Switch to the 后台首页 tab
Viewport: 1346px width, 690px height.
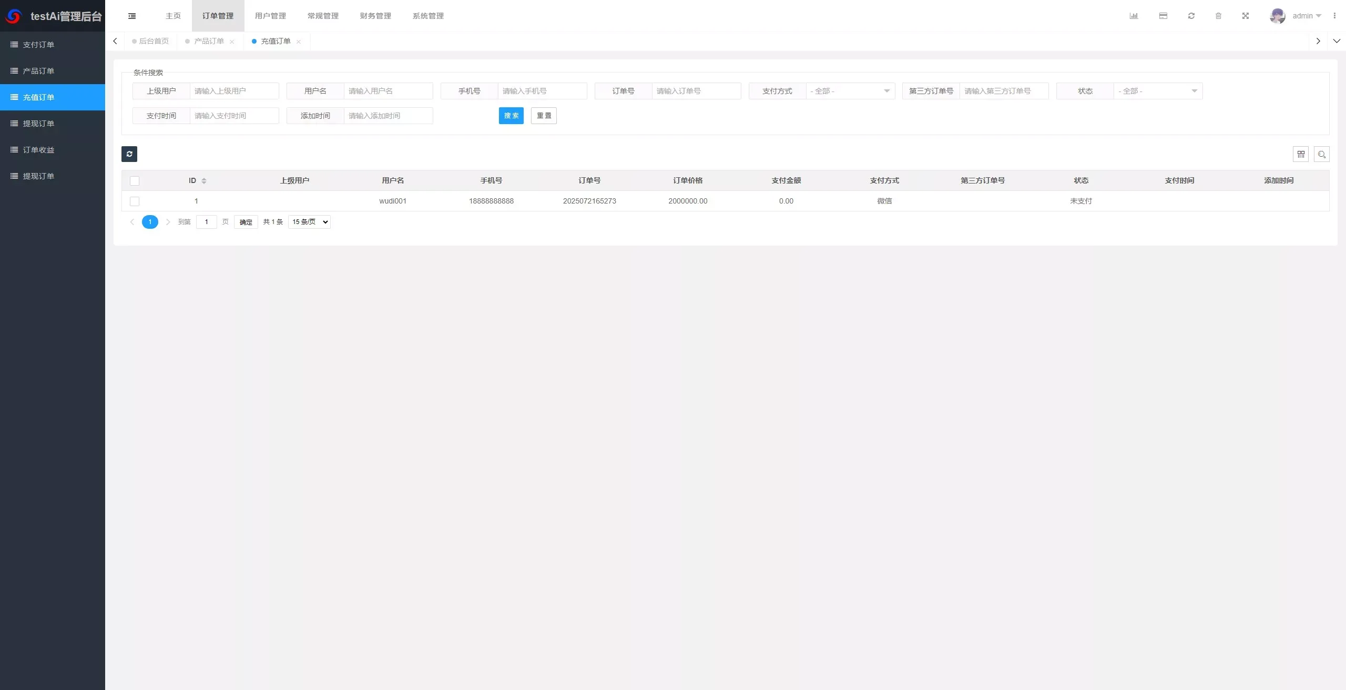tap(150, 41)
